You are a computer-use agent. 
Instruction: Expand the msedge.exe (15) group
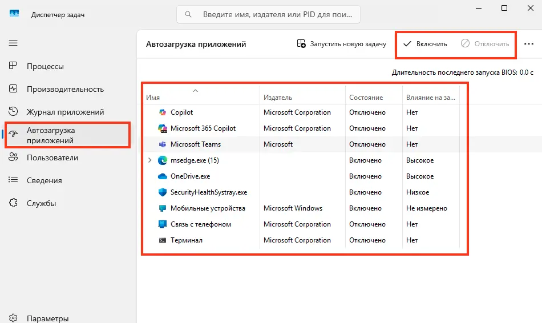coord(149,160)
